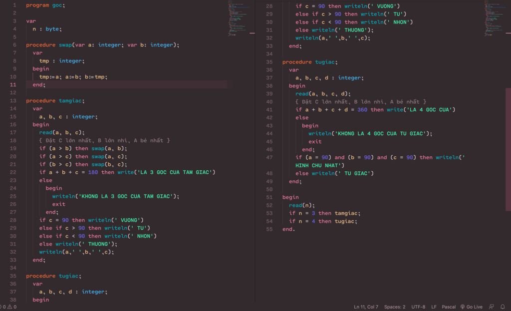Change the LF end-of-line sequence
The image size is (511, 311).
pyautogui.click(x=434, y=307)
